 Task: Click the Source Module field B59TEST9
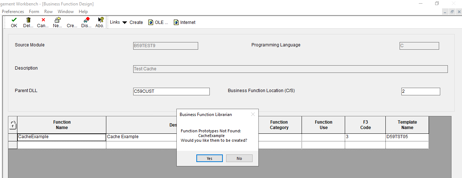(x=165, y=46)
